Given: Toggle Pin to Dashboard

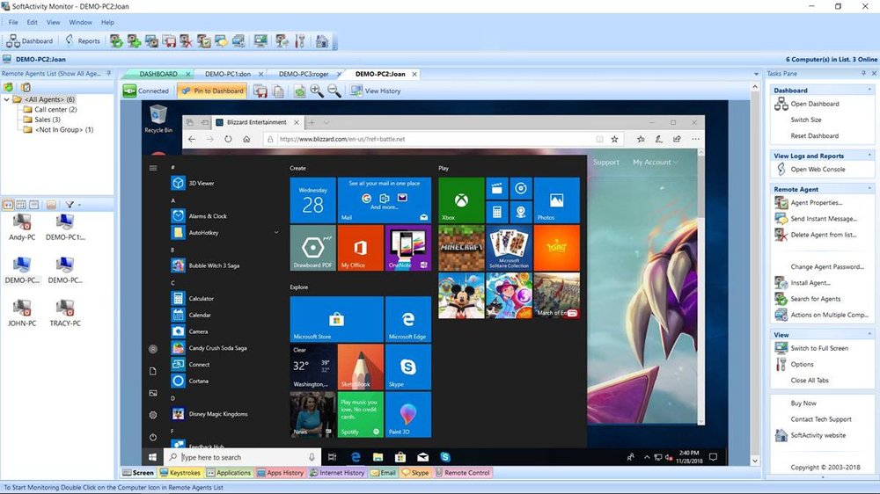Looking at the screenshot, I should tap(212, 91).
